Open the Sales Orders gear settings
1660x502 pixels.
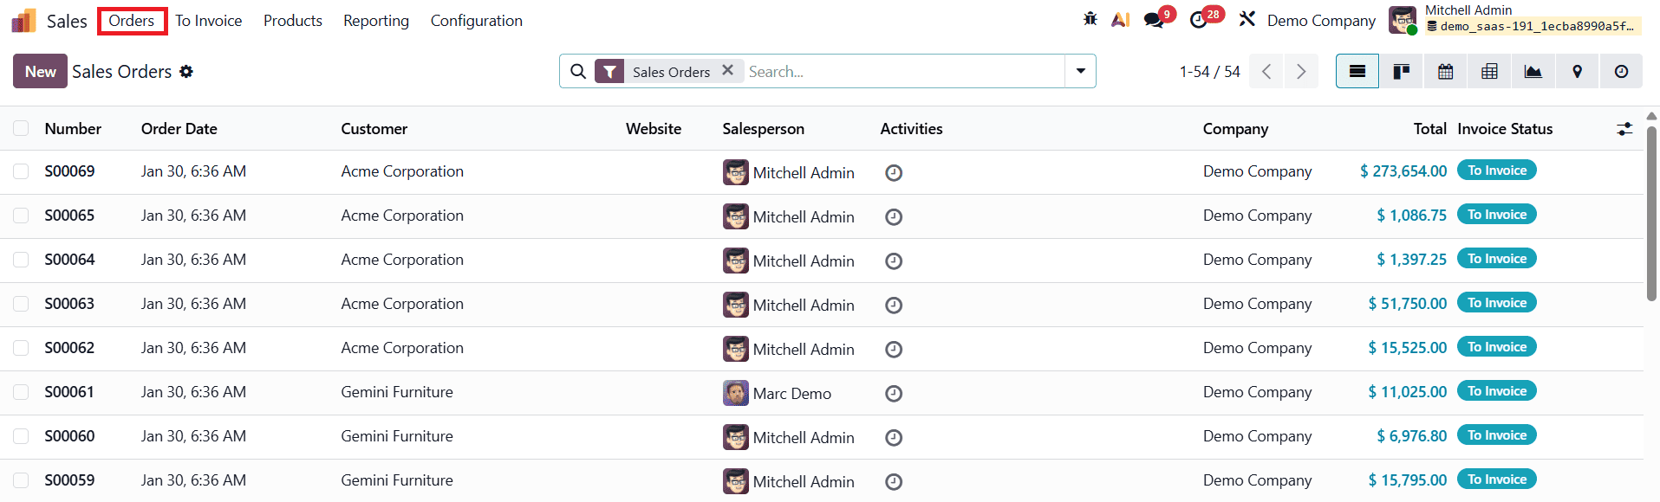pos(186,72)
